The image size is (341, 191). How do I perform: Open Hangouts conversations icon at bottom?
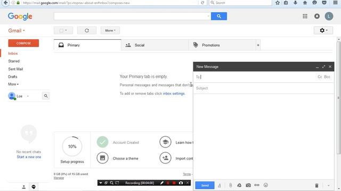pyautogui.click(x=34, y=187)
